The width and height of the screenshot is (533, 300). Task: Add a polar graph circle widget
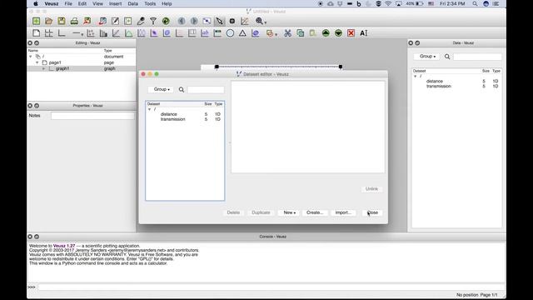coord(230,33)
